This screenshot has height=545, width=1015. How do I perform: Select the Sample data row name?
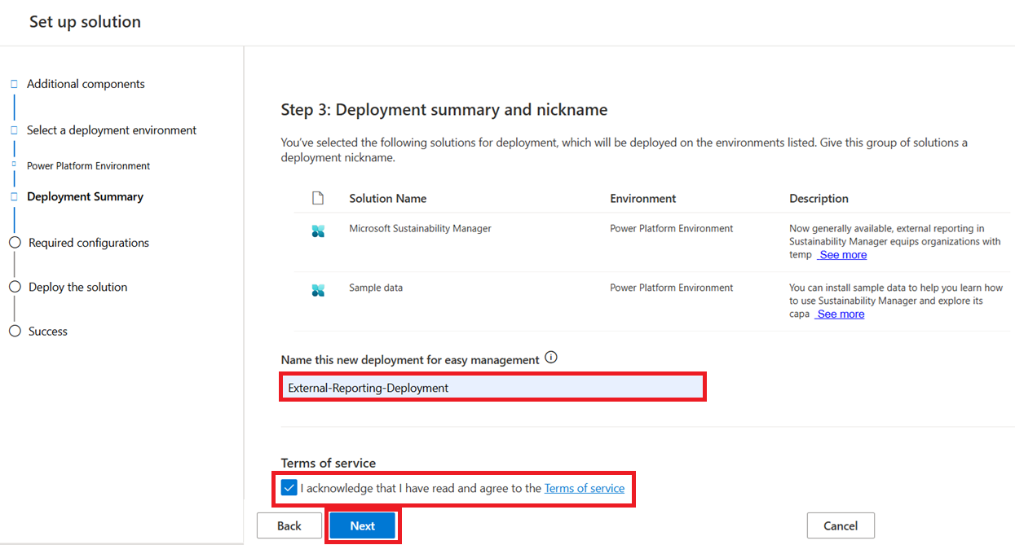click(x=376, y=288)
